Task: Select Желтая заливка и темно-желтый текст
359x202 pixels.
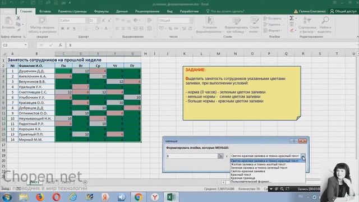Action: 258,164
